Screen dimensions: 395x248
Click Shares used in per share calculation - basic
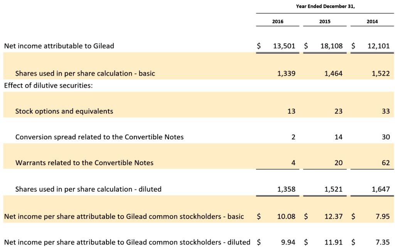84,73
